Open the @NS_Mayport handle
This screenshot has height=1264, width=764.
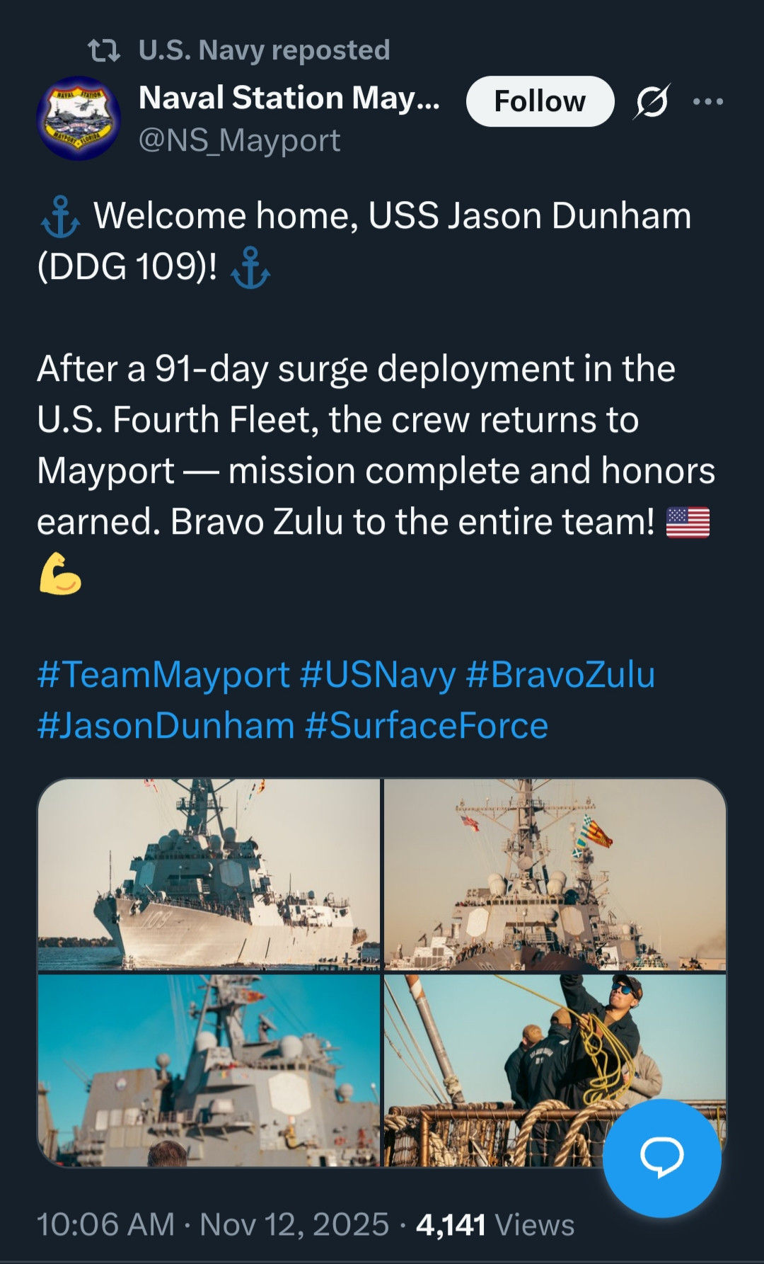pos(239,140)
